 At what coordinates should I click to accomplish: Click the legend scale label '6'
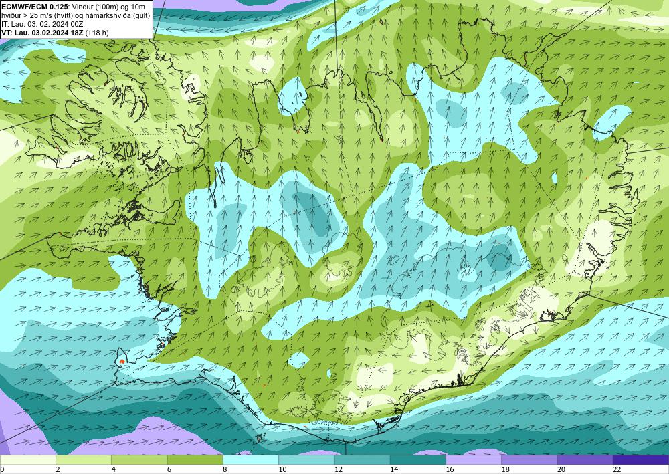(169, 470)
